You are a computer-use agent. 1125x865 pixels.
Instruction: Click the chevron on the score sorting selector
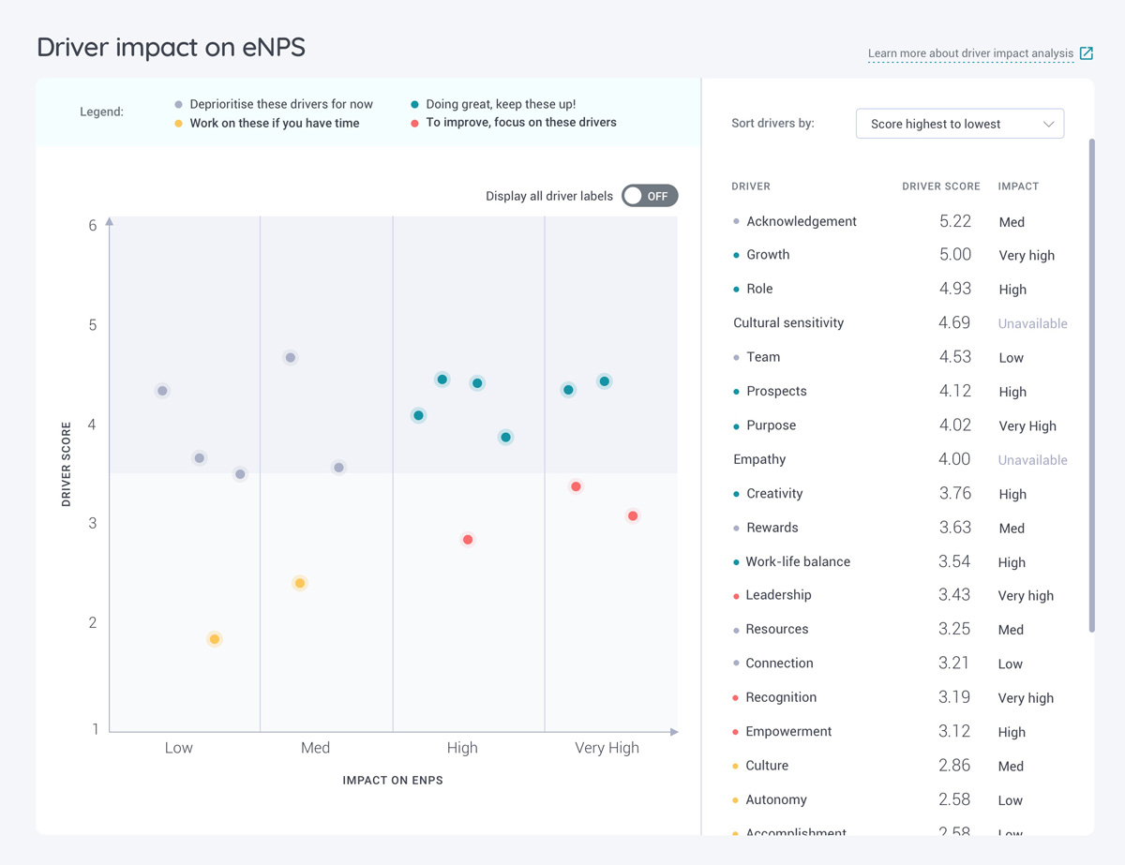[x=1051, y=123]
